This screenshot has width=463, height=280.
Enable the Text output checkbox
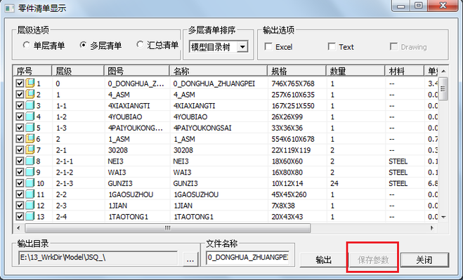point(332,46)
